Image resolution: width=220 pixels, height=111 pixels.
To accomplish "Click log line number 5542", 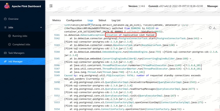I will click(x=57, y=38).
